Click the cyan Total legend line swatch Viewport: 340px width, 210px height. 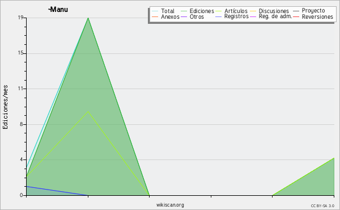(155, 11)
